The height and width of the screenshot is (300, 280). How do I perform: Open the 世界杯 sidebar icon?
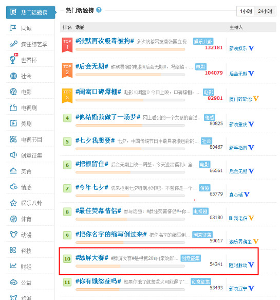tap(13, 60)
